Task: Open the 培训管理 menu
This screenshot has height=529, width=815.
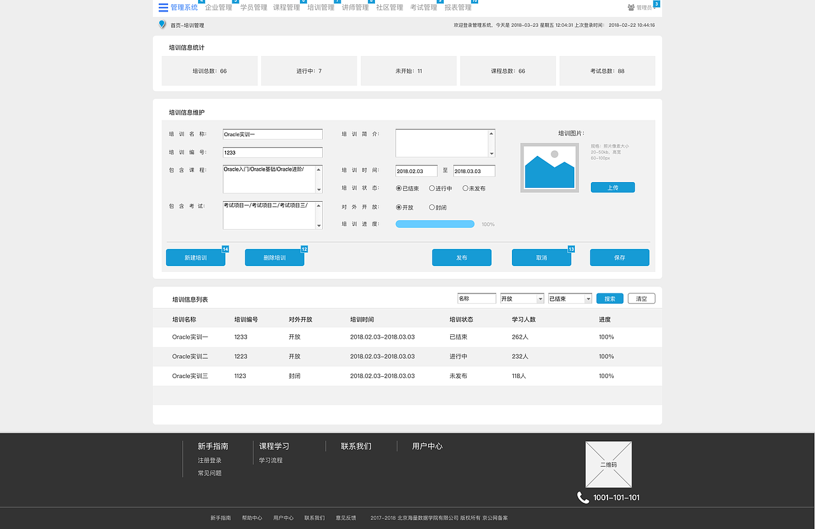Action: 321,8
